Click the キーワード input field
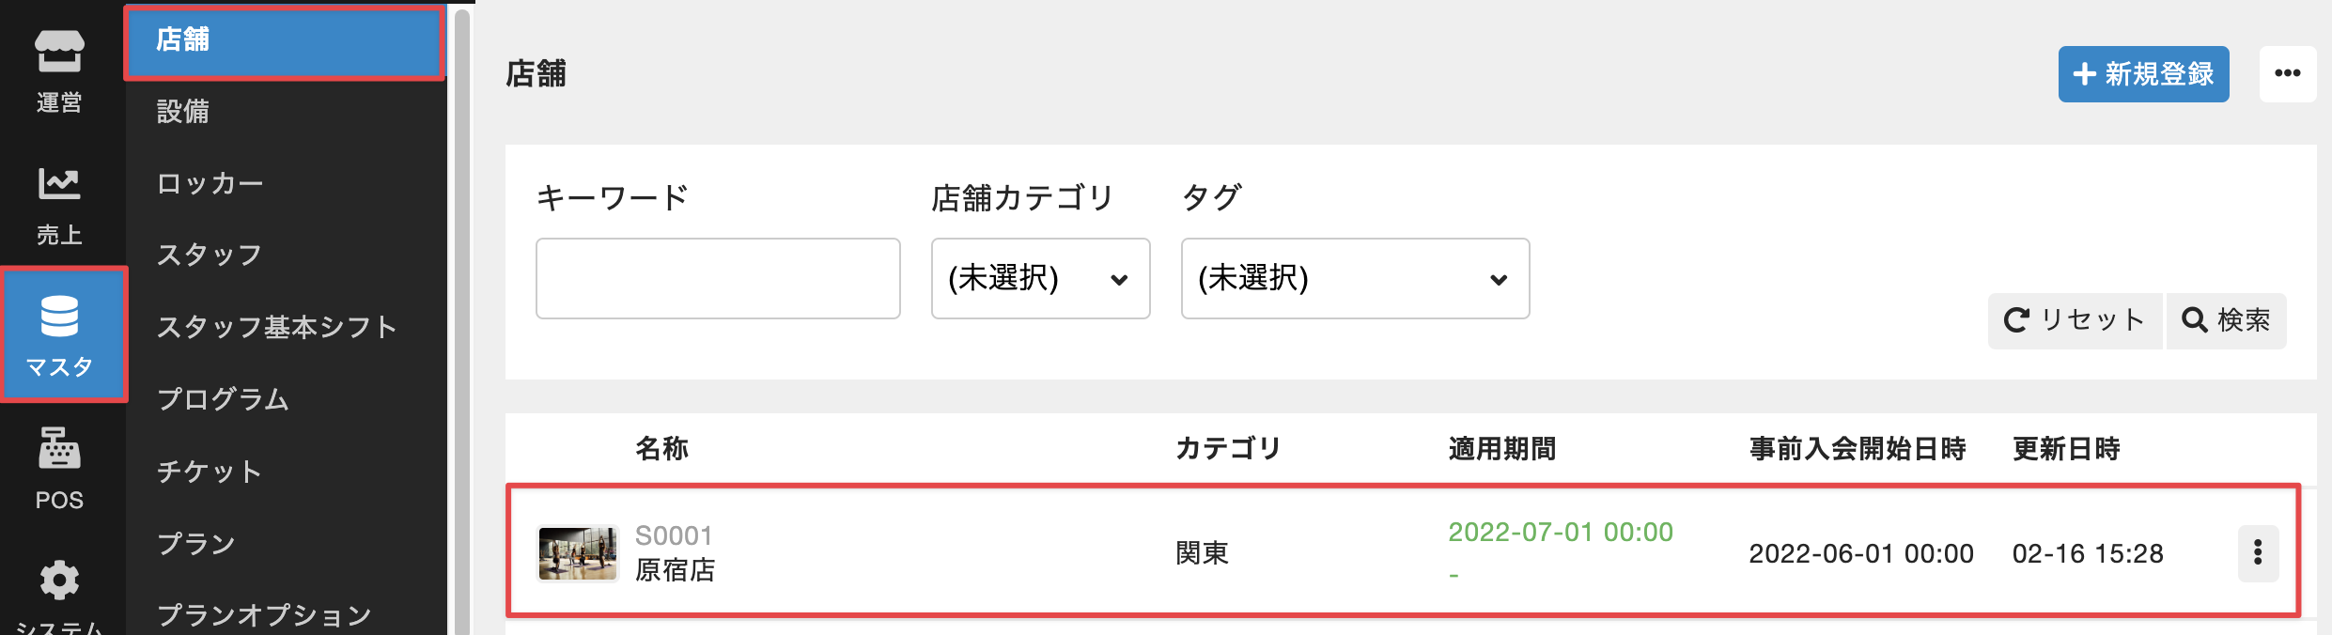The height and width of the screenshot is (635, 2332). pyautogui.click(x=718, y=278)
